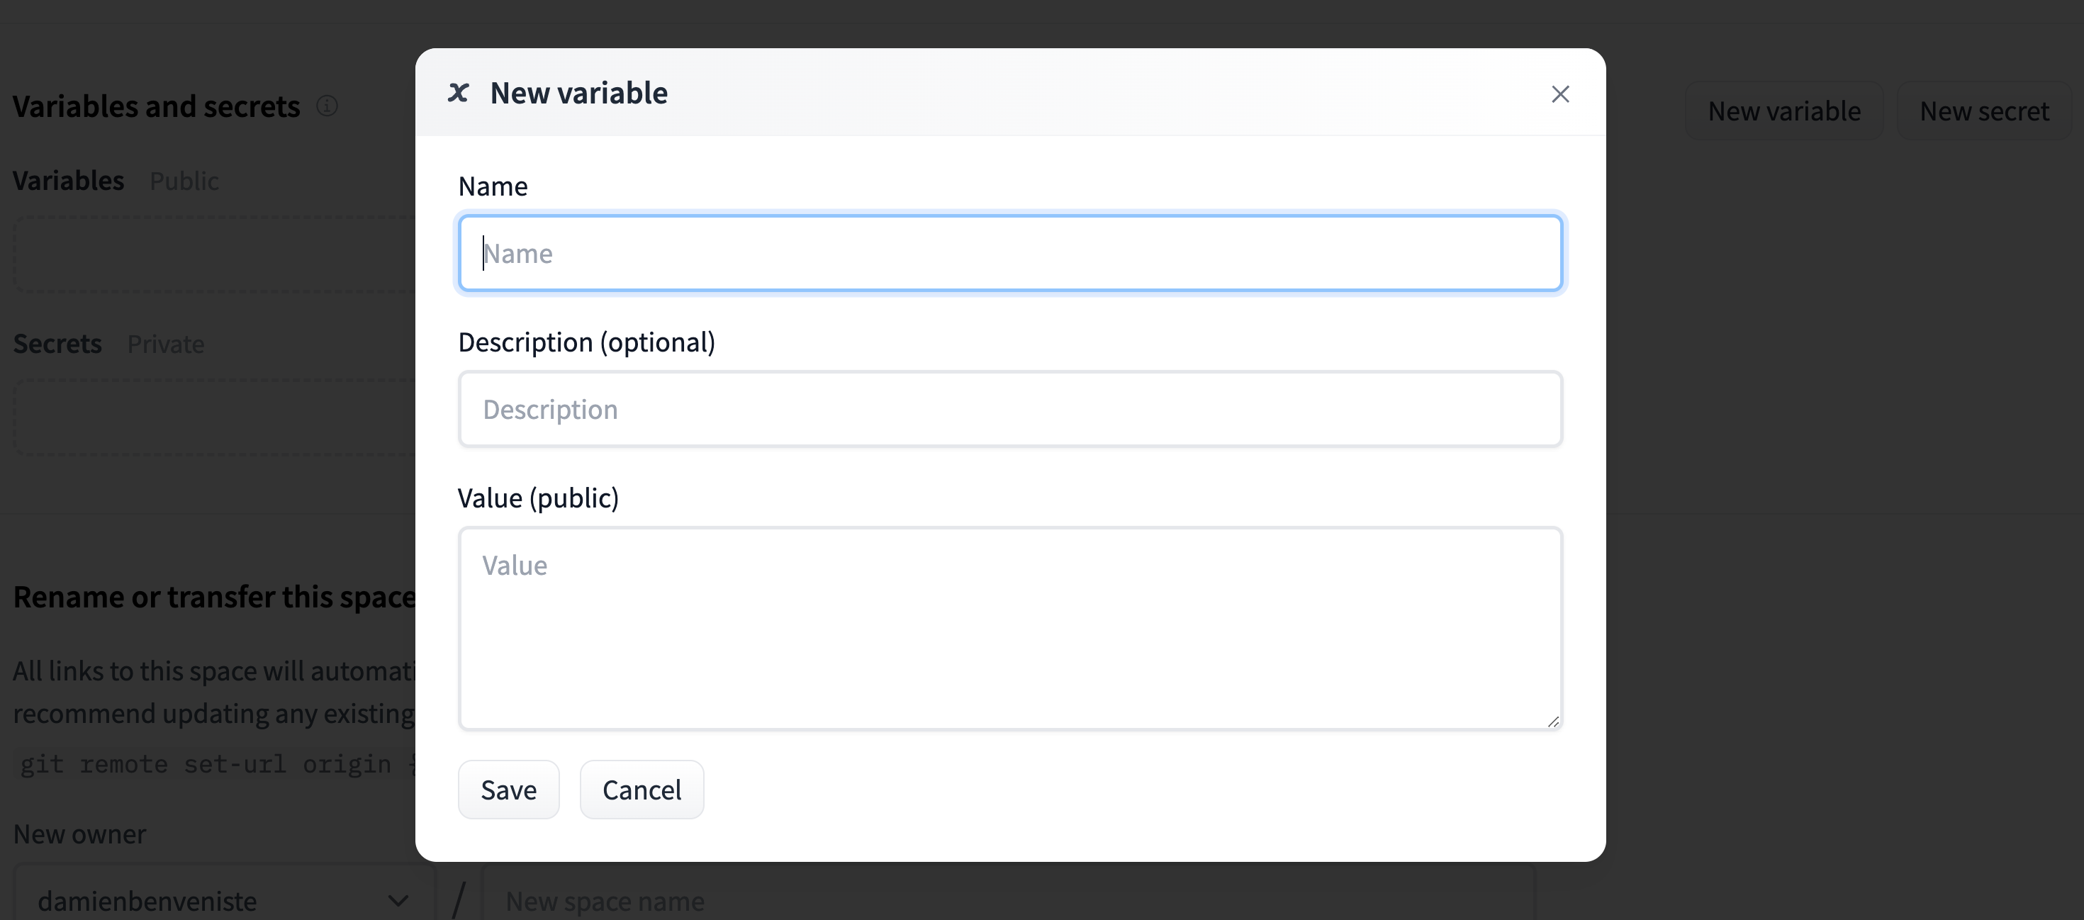
Task: Click the chevron in the owner combo box
Action: 397,899
